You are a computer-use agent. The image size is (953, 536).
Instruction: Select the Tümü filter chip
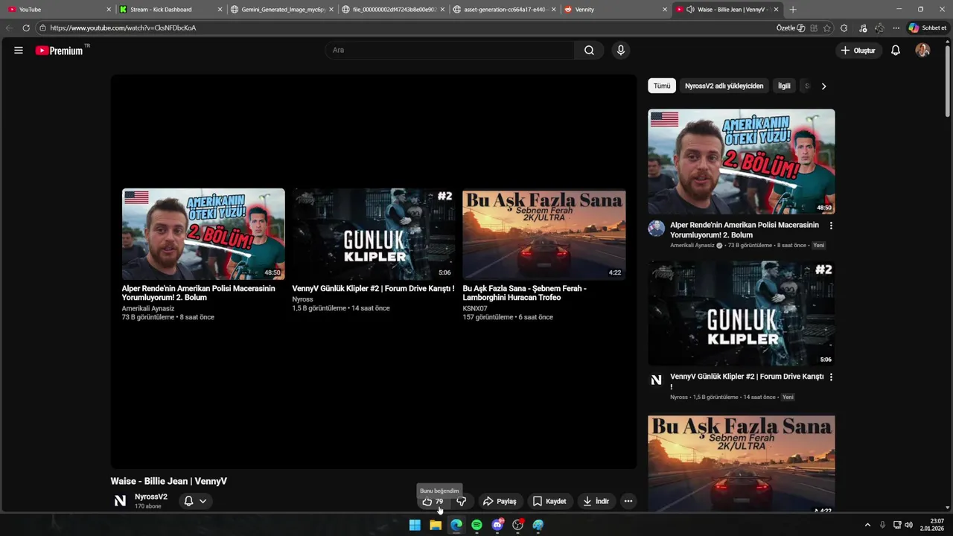[x=662, y=86]
